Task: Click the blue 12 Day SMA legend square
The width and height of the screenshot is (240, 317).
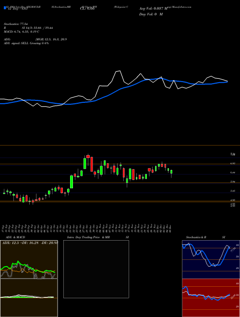Action: coord(5,8)
